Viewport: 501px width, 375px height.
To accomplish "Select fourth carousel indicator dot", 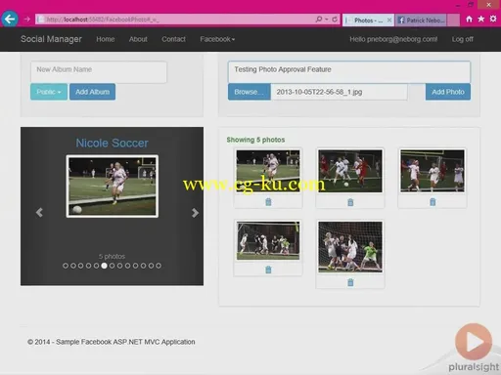I will tap(88, 266).
